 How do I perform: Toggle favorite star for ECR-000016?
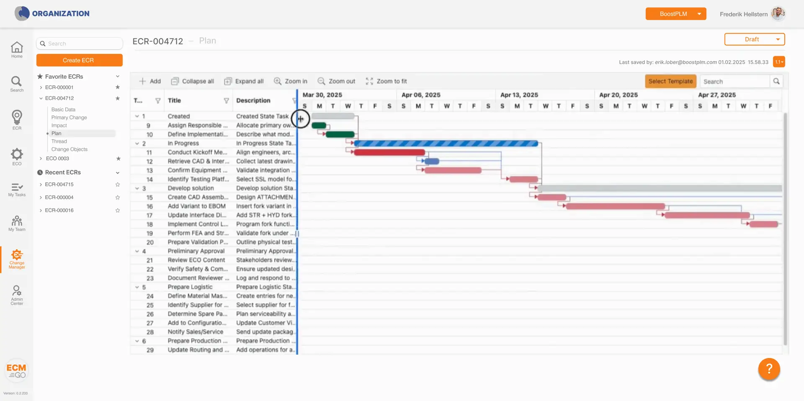pyautogui.click(x=118, y=210)
